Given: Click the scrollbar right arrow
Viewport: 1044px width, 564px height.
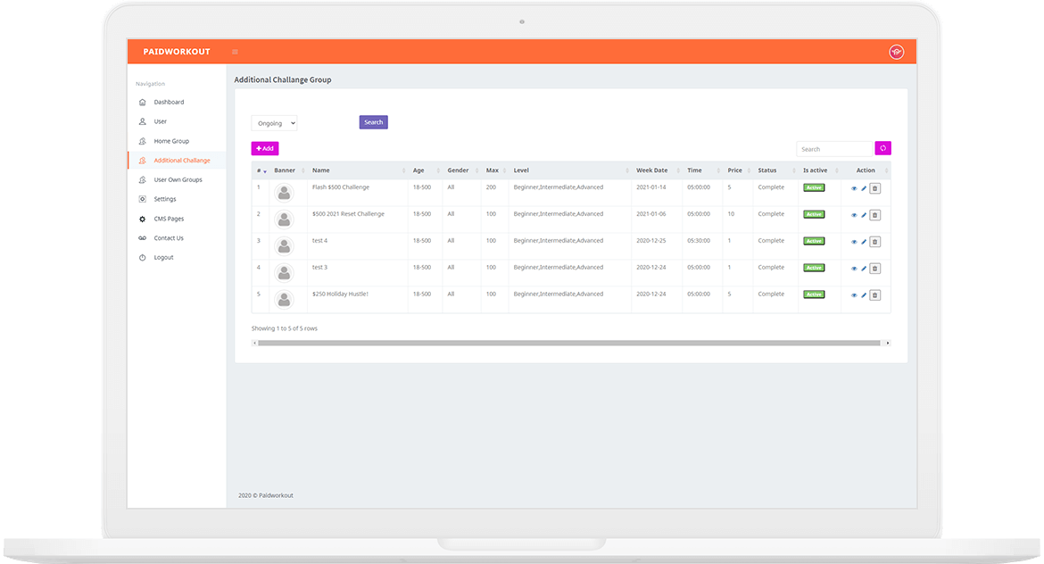Looking at the screenshot, I should point(888,343).
